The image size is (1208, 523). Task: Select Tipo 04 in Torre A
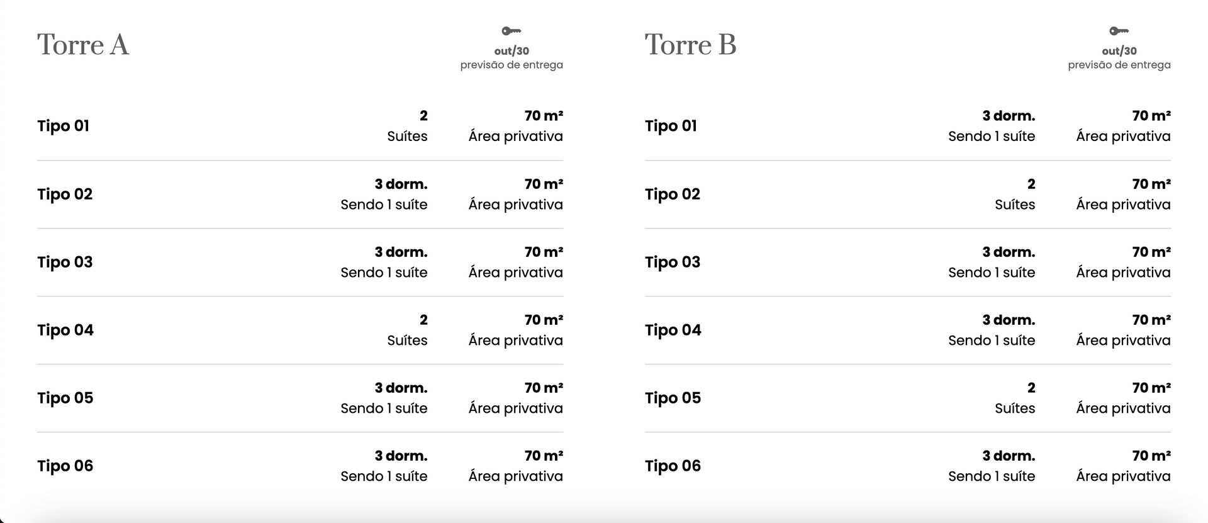65,330
